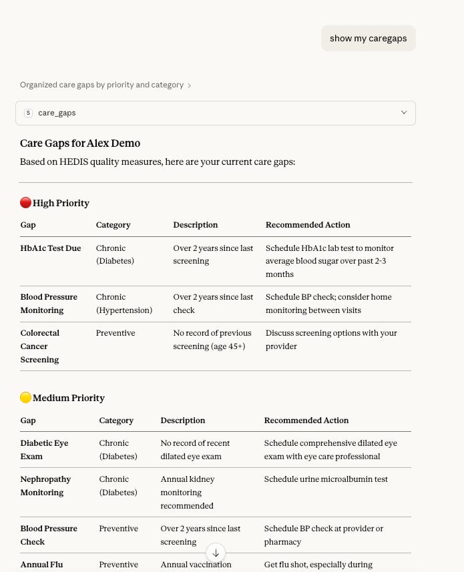Click the High Priority section heading

61,203
